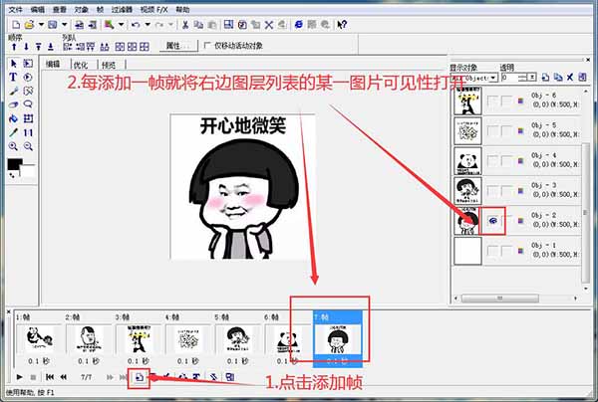The height and width of the screenshot is (402, 598).
Task: Select the Eraser tool
Action: point(13,104)
